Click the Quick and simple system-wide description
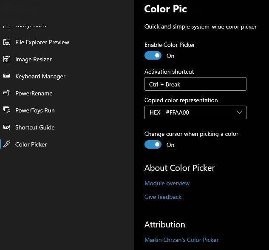Screen dimensions: 269x250 200,27
